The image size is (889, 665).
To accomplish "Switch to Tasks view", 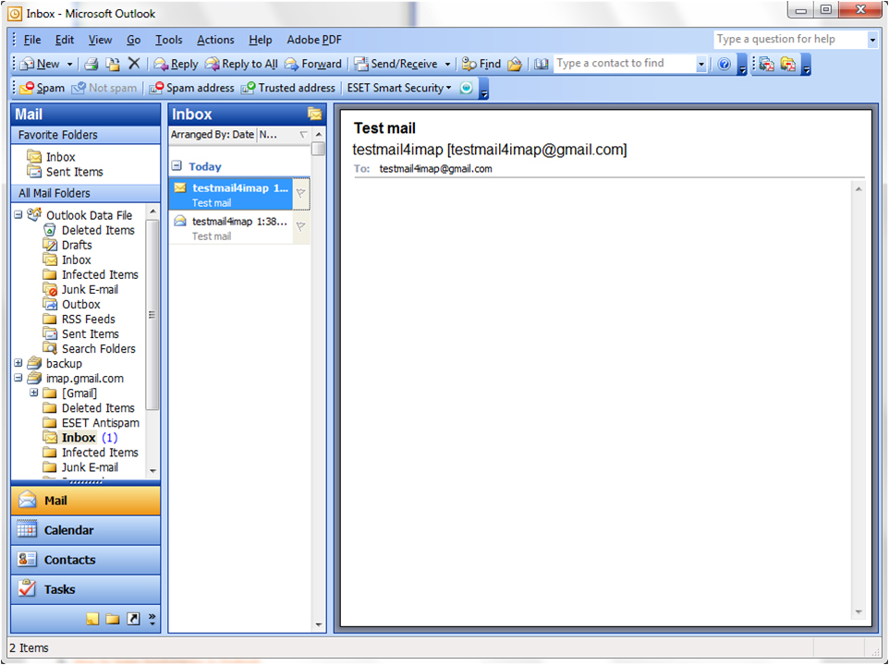I will (x=86, y=589).
